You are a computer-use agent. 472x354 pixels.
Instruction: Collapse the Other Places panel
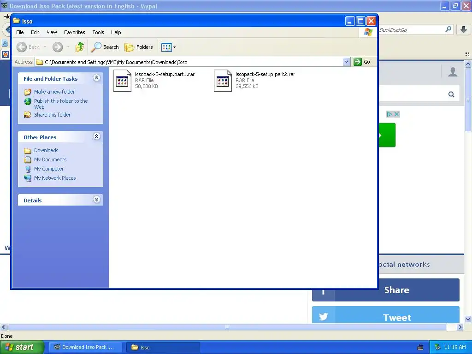96,136
